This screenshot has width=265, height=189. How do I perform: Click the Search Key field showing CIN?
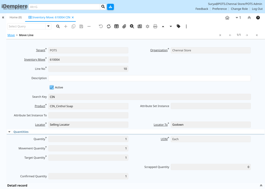150,97
